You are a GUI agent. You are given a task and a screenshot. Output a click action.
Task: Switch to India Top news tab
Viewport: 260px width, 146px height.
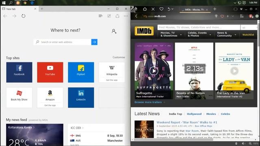click(x=175, y=114)
